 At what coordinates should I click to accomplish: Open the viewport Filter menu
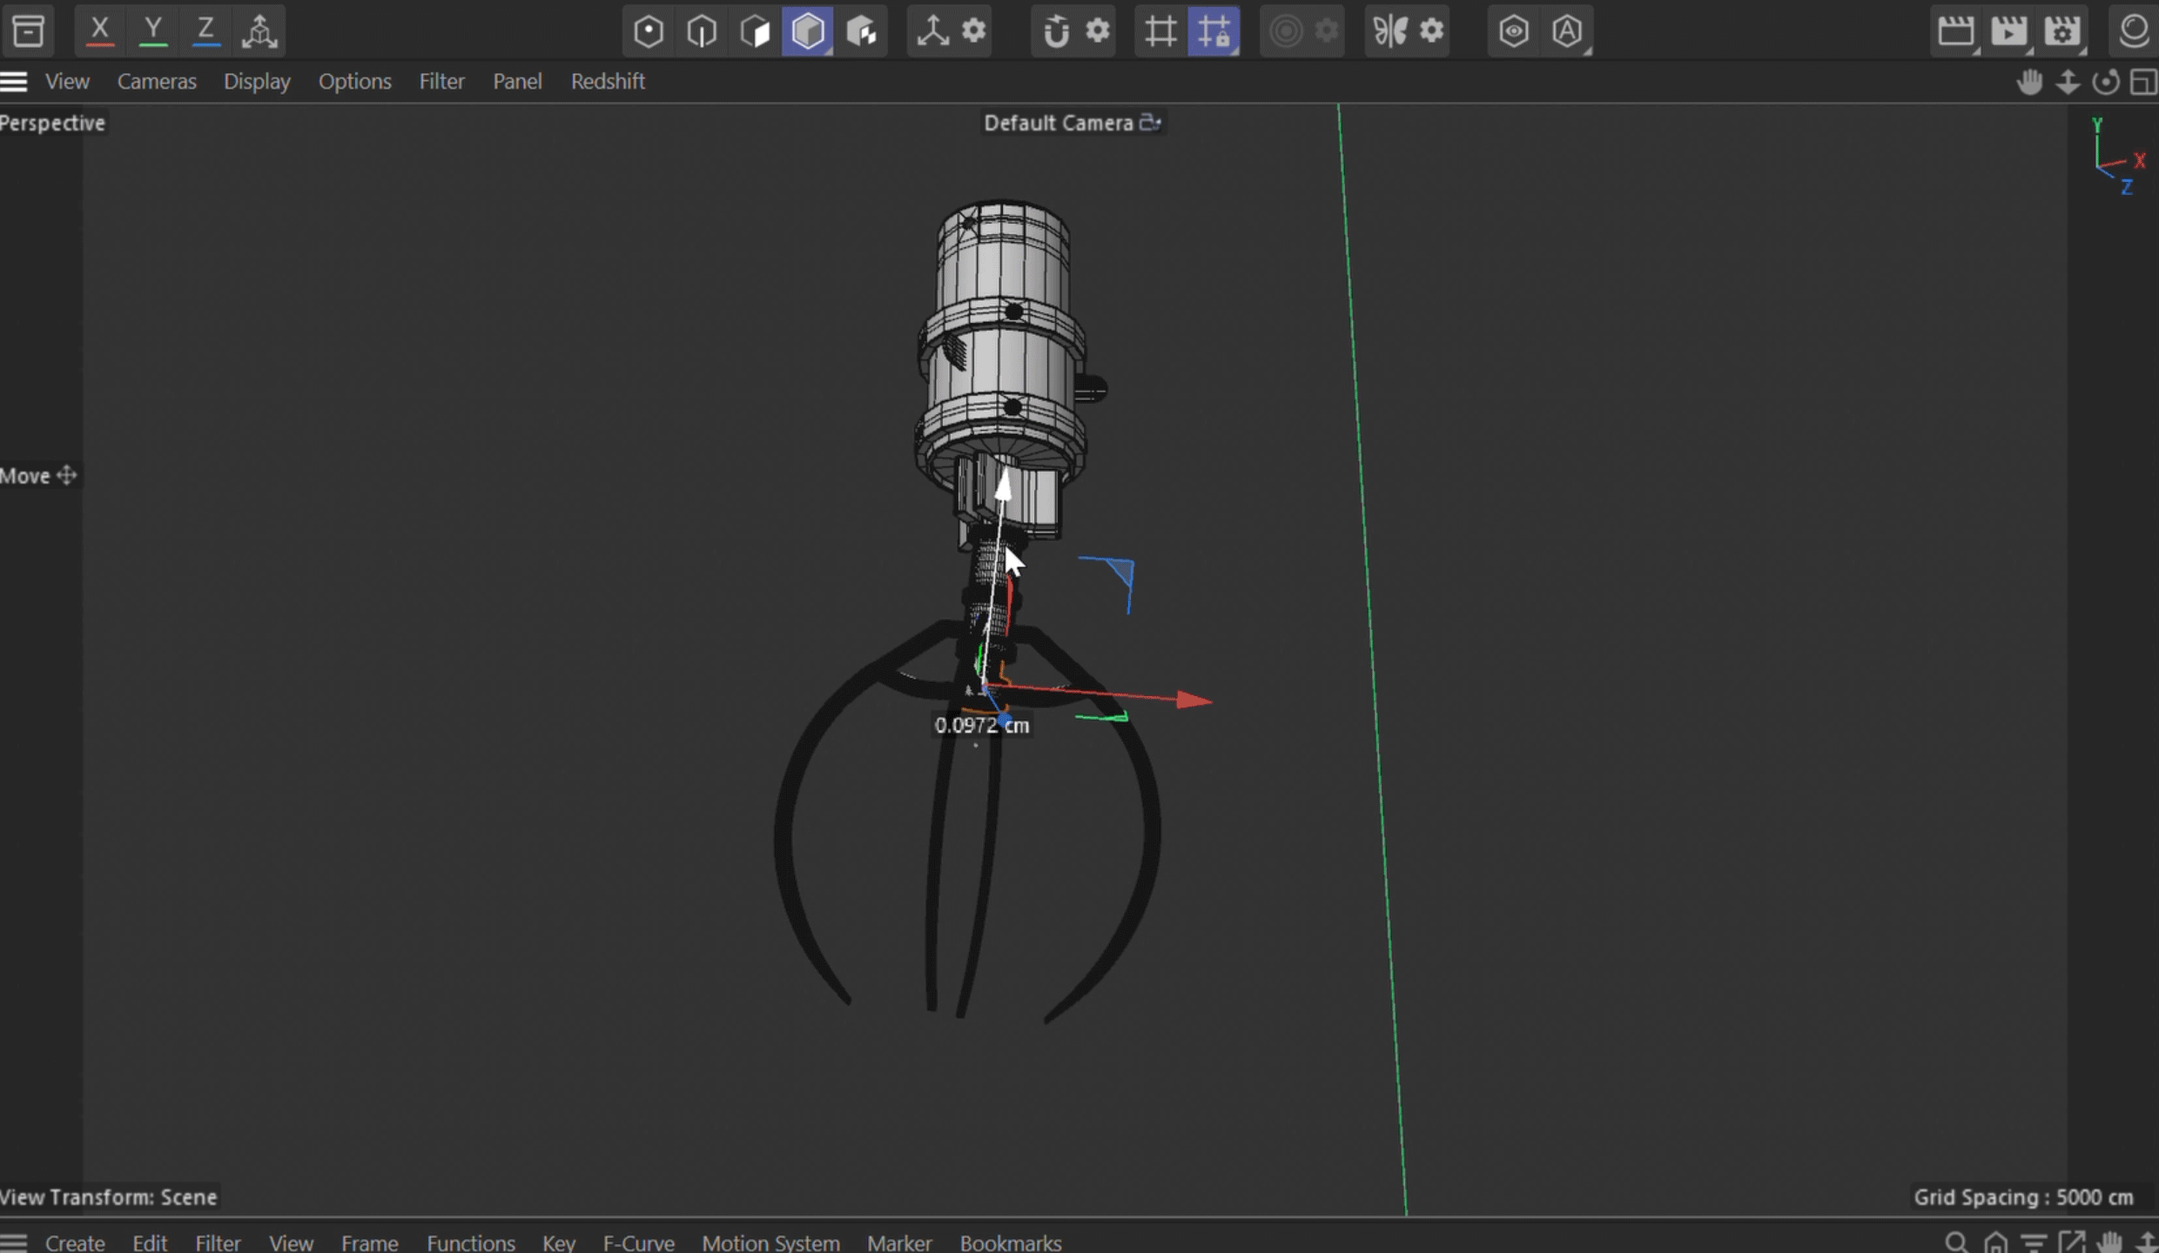click(441, 81)
